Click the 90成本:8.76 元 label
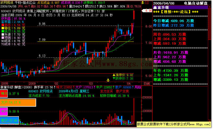The width and height of the screenshot is (213, 129). pos(13,41)
